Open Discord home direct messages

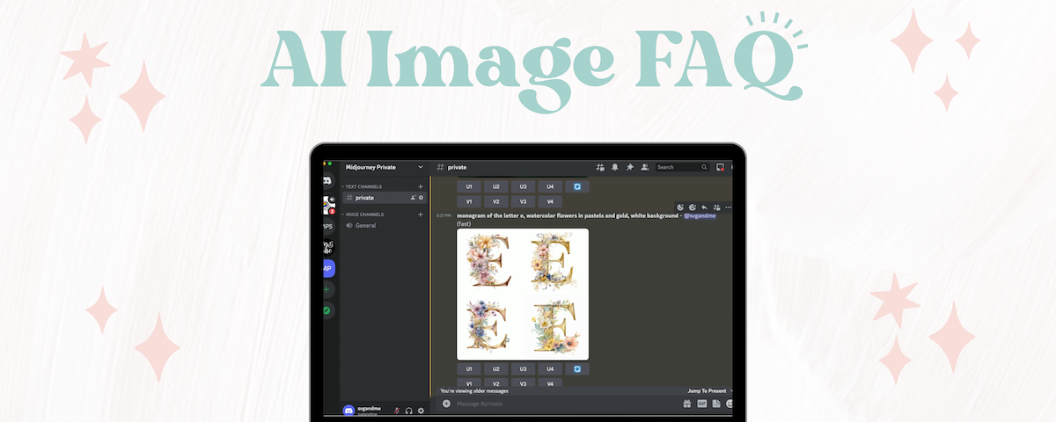327,180
